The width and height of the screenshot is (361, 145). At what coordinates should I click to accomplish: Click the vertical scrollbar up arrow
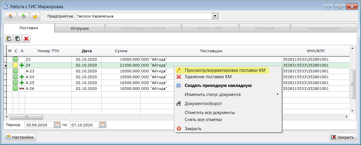(353, 48)
